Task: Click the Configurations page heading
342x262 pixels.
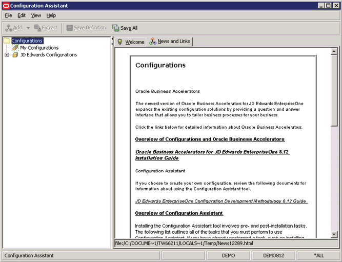Action: coord(160,65)
